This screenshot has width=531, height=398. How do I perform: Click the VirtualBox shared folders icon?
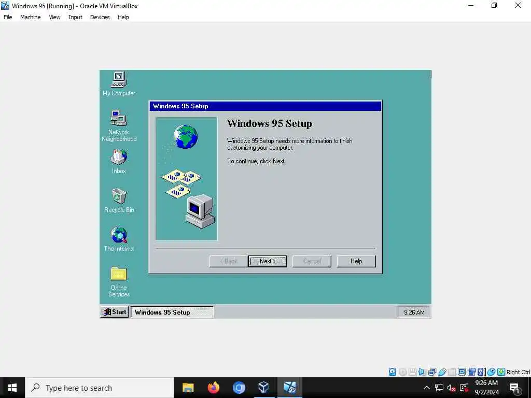452,372
